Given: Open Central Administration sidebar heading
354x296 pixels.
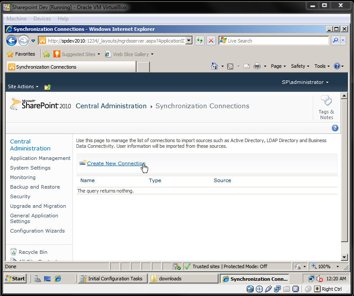Looking at the screenshot, I should coord(30,145).
